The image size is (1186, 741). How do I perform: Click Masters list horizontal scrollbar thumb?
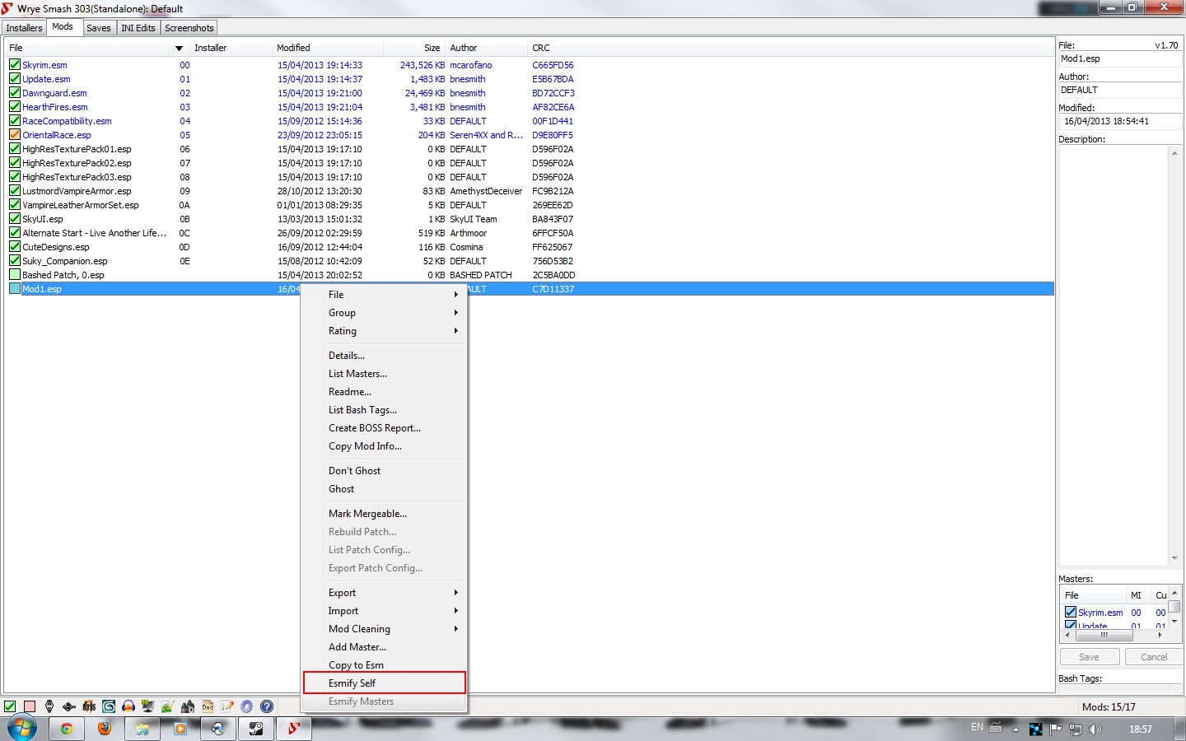tap(1104, 635)
